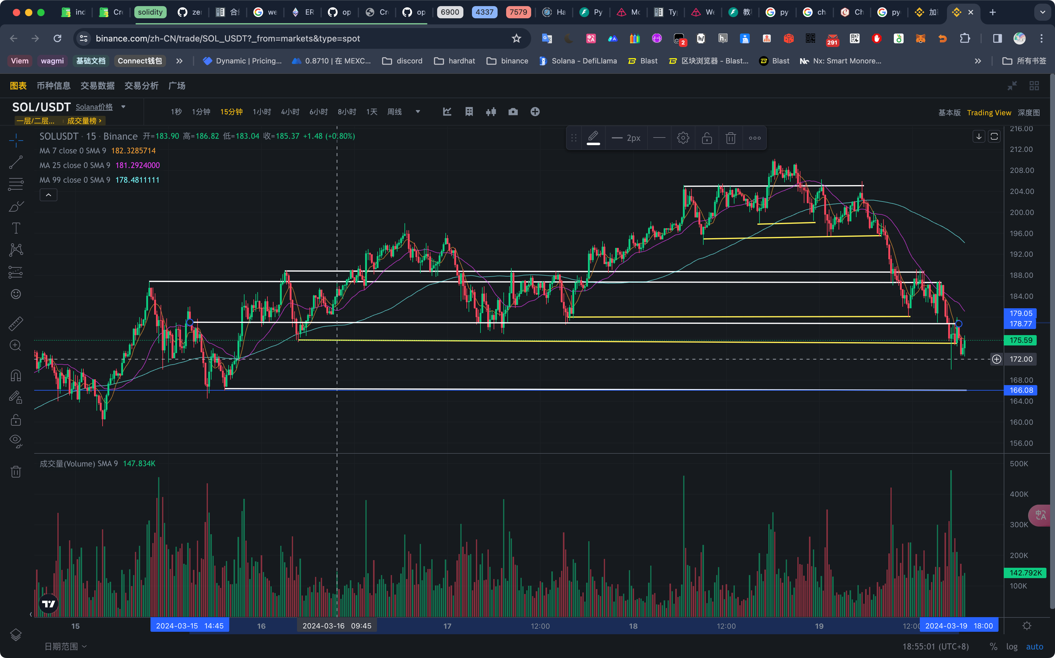Switch to 交易分析 tab
The image size is (1055, 658).
point(142,86)
